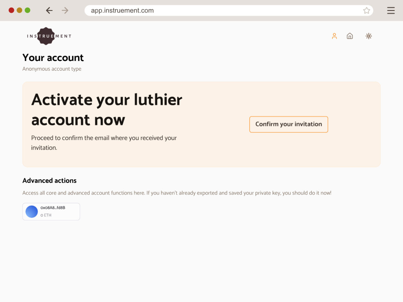Click the Anonymous account type label
Screen dimensions: 403x302
[52, 69]
